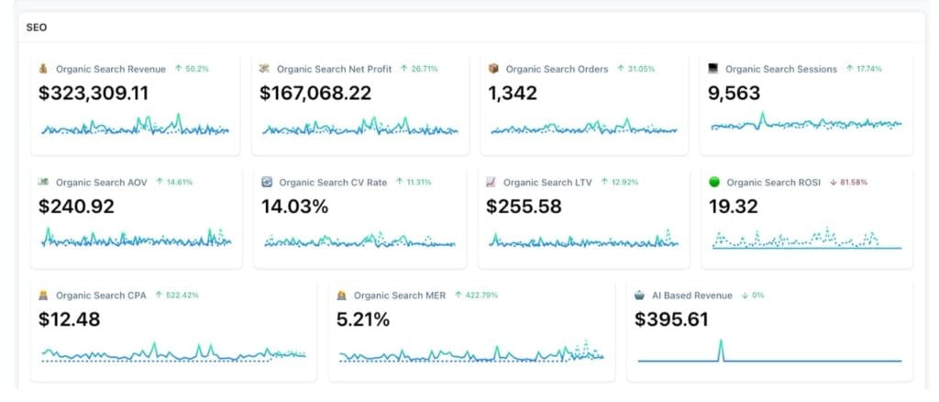Screen dimensions: 939x402
Task: Click the icon beside Organic Search AOV
Action: pos(43,183)
